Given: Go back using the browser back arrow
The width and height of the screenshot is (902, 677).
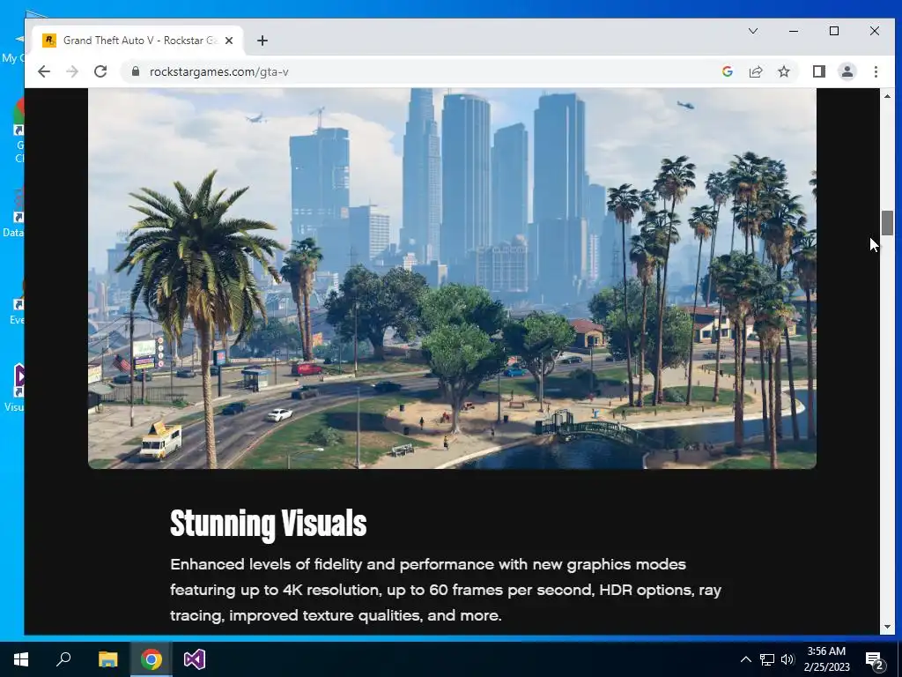Looking at the screenshot, I should 44,71.
